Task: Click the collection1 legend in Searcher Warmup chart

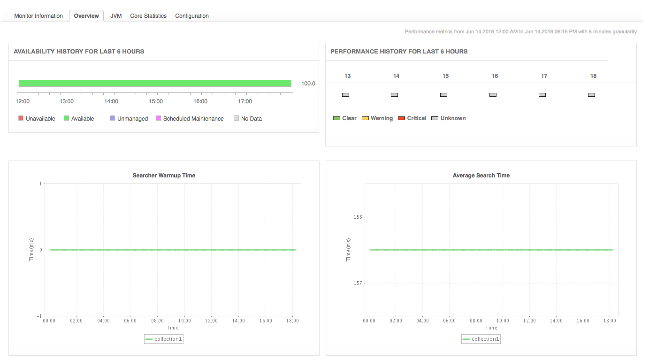Action: coord(164,339)
